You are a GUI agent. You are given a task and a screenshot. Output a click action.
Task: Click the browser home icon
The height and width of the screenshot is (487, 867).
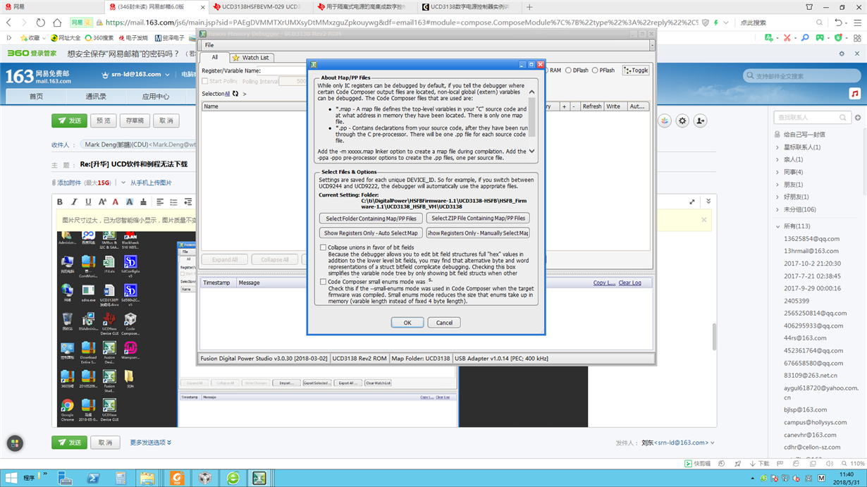[x=57, y=23]
